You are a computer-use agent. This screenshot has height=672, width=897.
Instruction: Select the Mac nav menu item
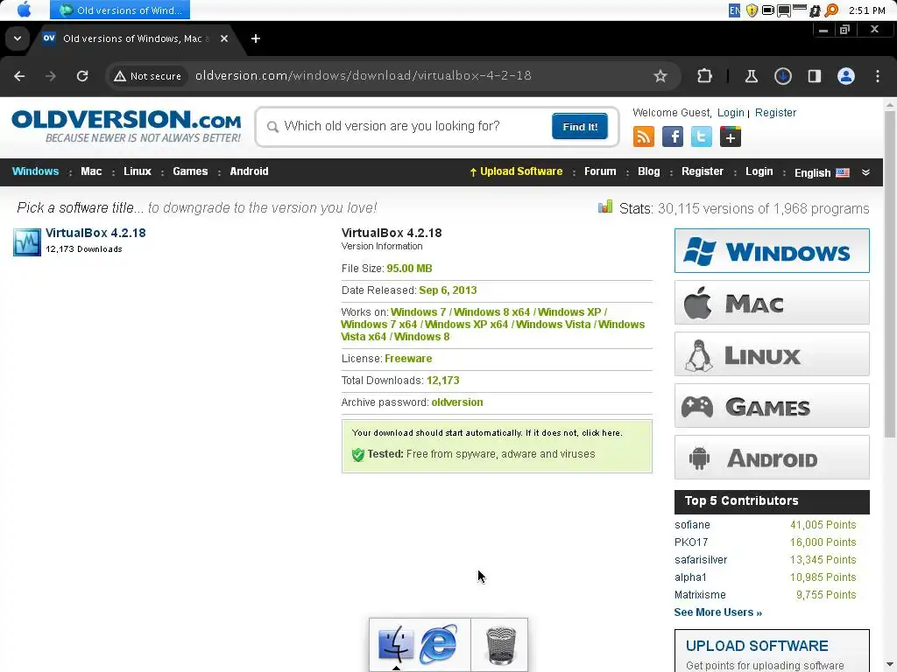tap(91, 171)
